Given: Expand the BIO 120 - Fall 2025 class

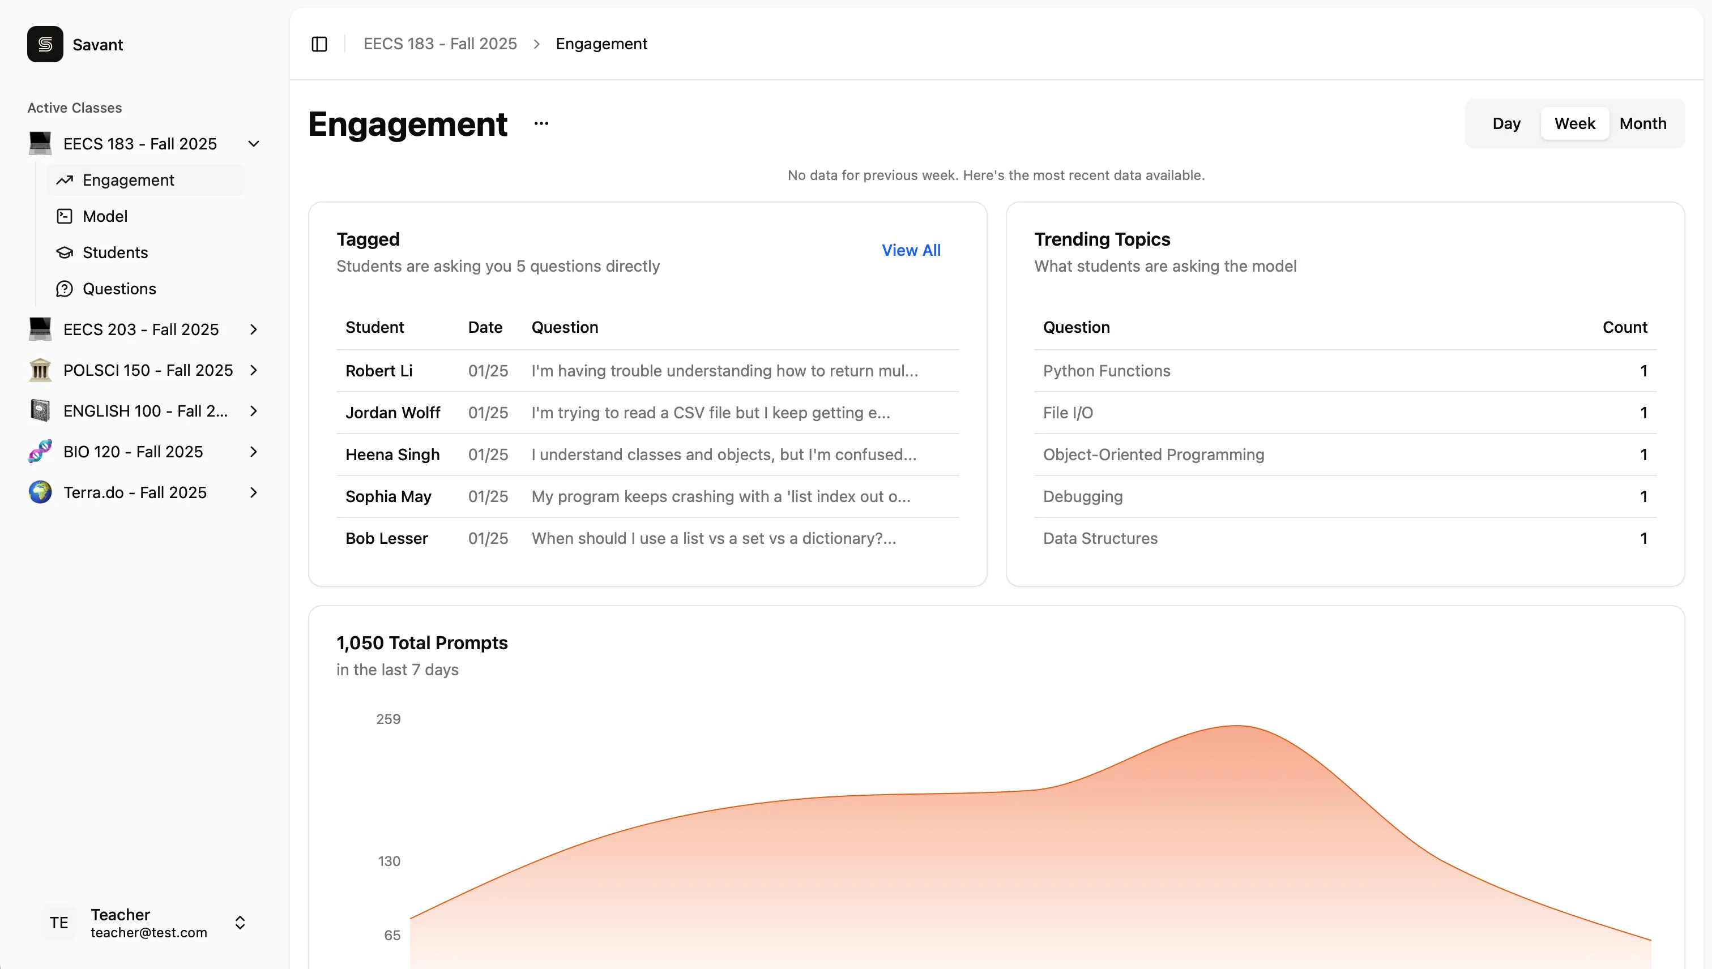Looking at the screenshot, I should (x=254, y=451).
